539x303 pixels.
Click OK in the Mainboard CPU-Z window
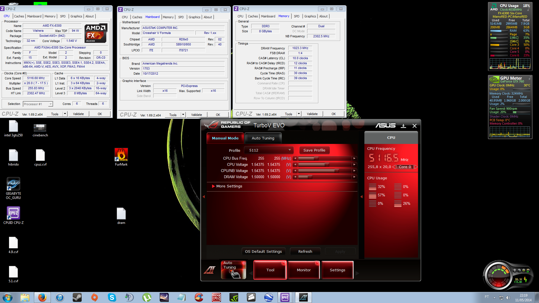(218, 115)
